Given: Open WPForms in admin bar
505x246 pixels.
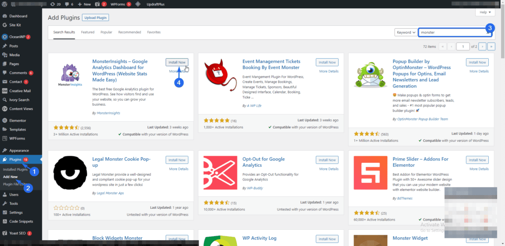Looking at the screenshot, I should click(121, 4).
